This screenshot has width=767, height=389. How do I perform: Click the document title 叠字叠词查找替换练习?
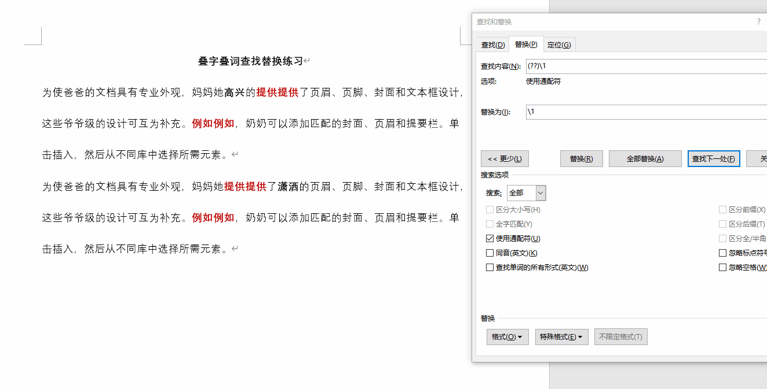250,61
